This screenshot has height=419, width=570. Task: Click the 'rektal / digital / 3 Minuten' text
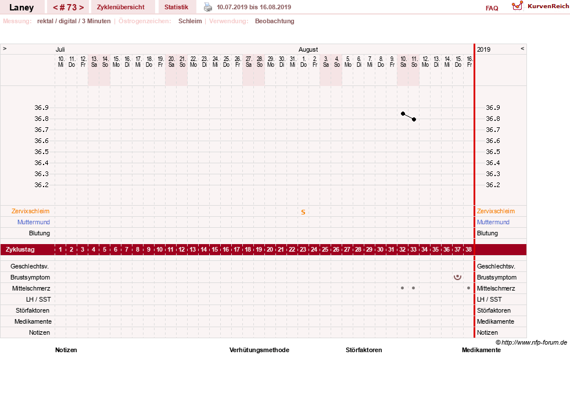click(74, 21)
